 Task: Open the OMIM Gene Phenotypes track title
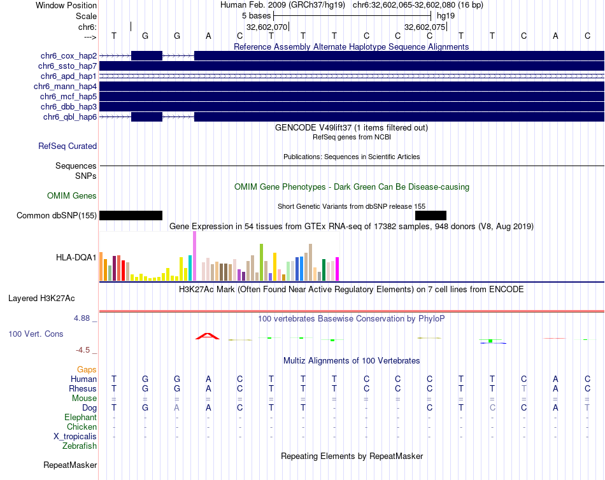pos(352,187)
